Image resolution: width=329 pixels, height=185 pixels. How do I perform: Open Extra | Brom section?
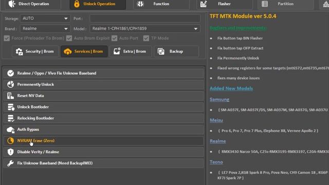pyautogui.click(x=131, y=51)
